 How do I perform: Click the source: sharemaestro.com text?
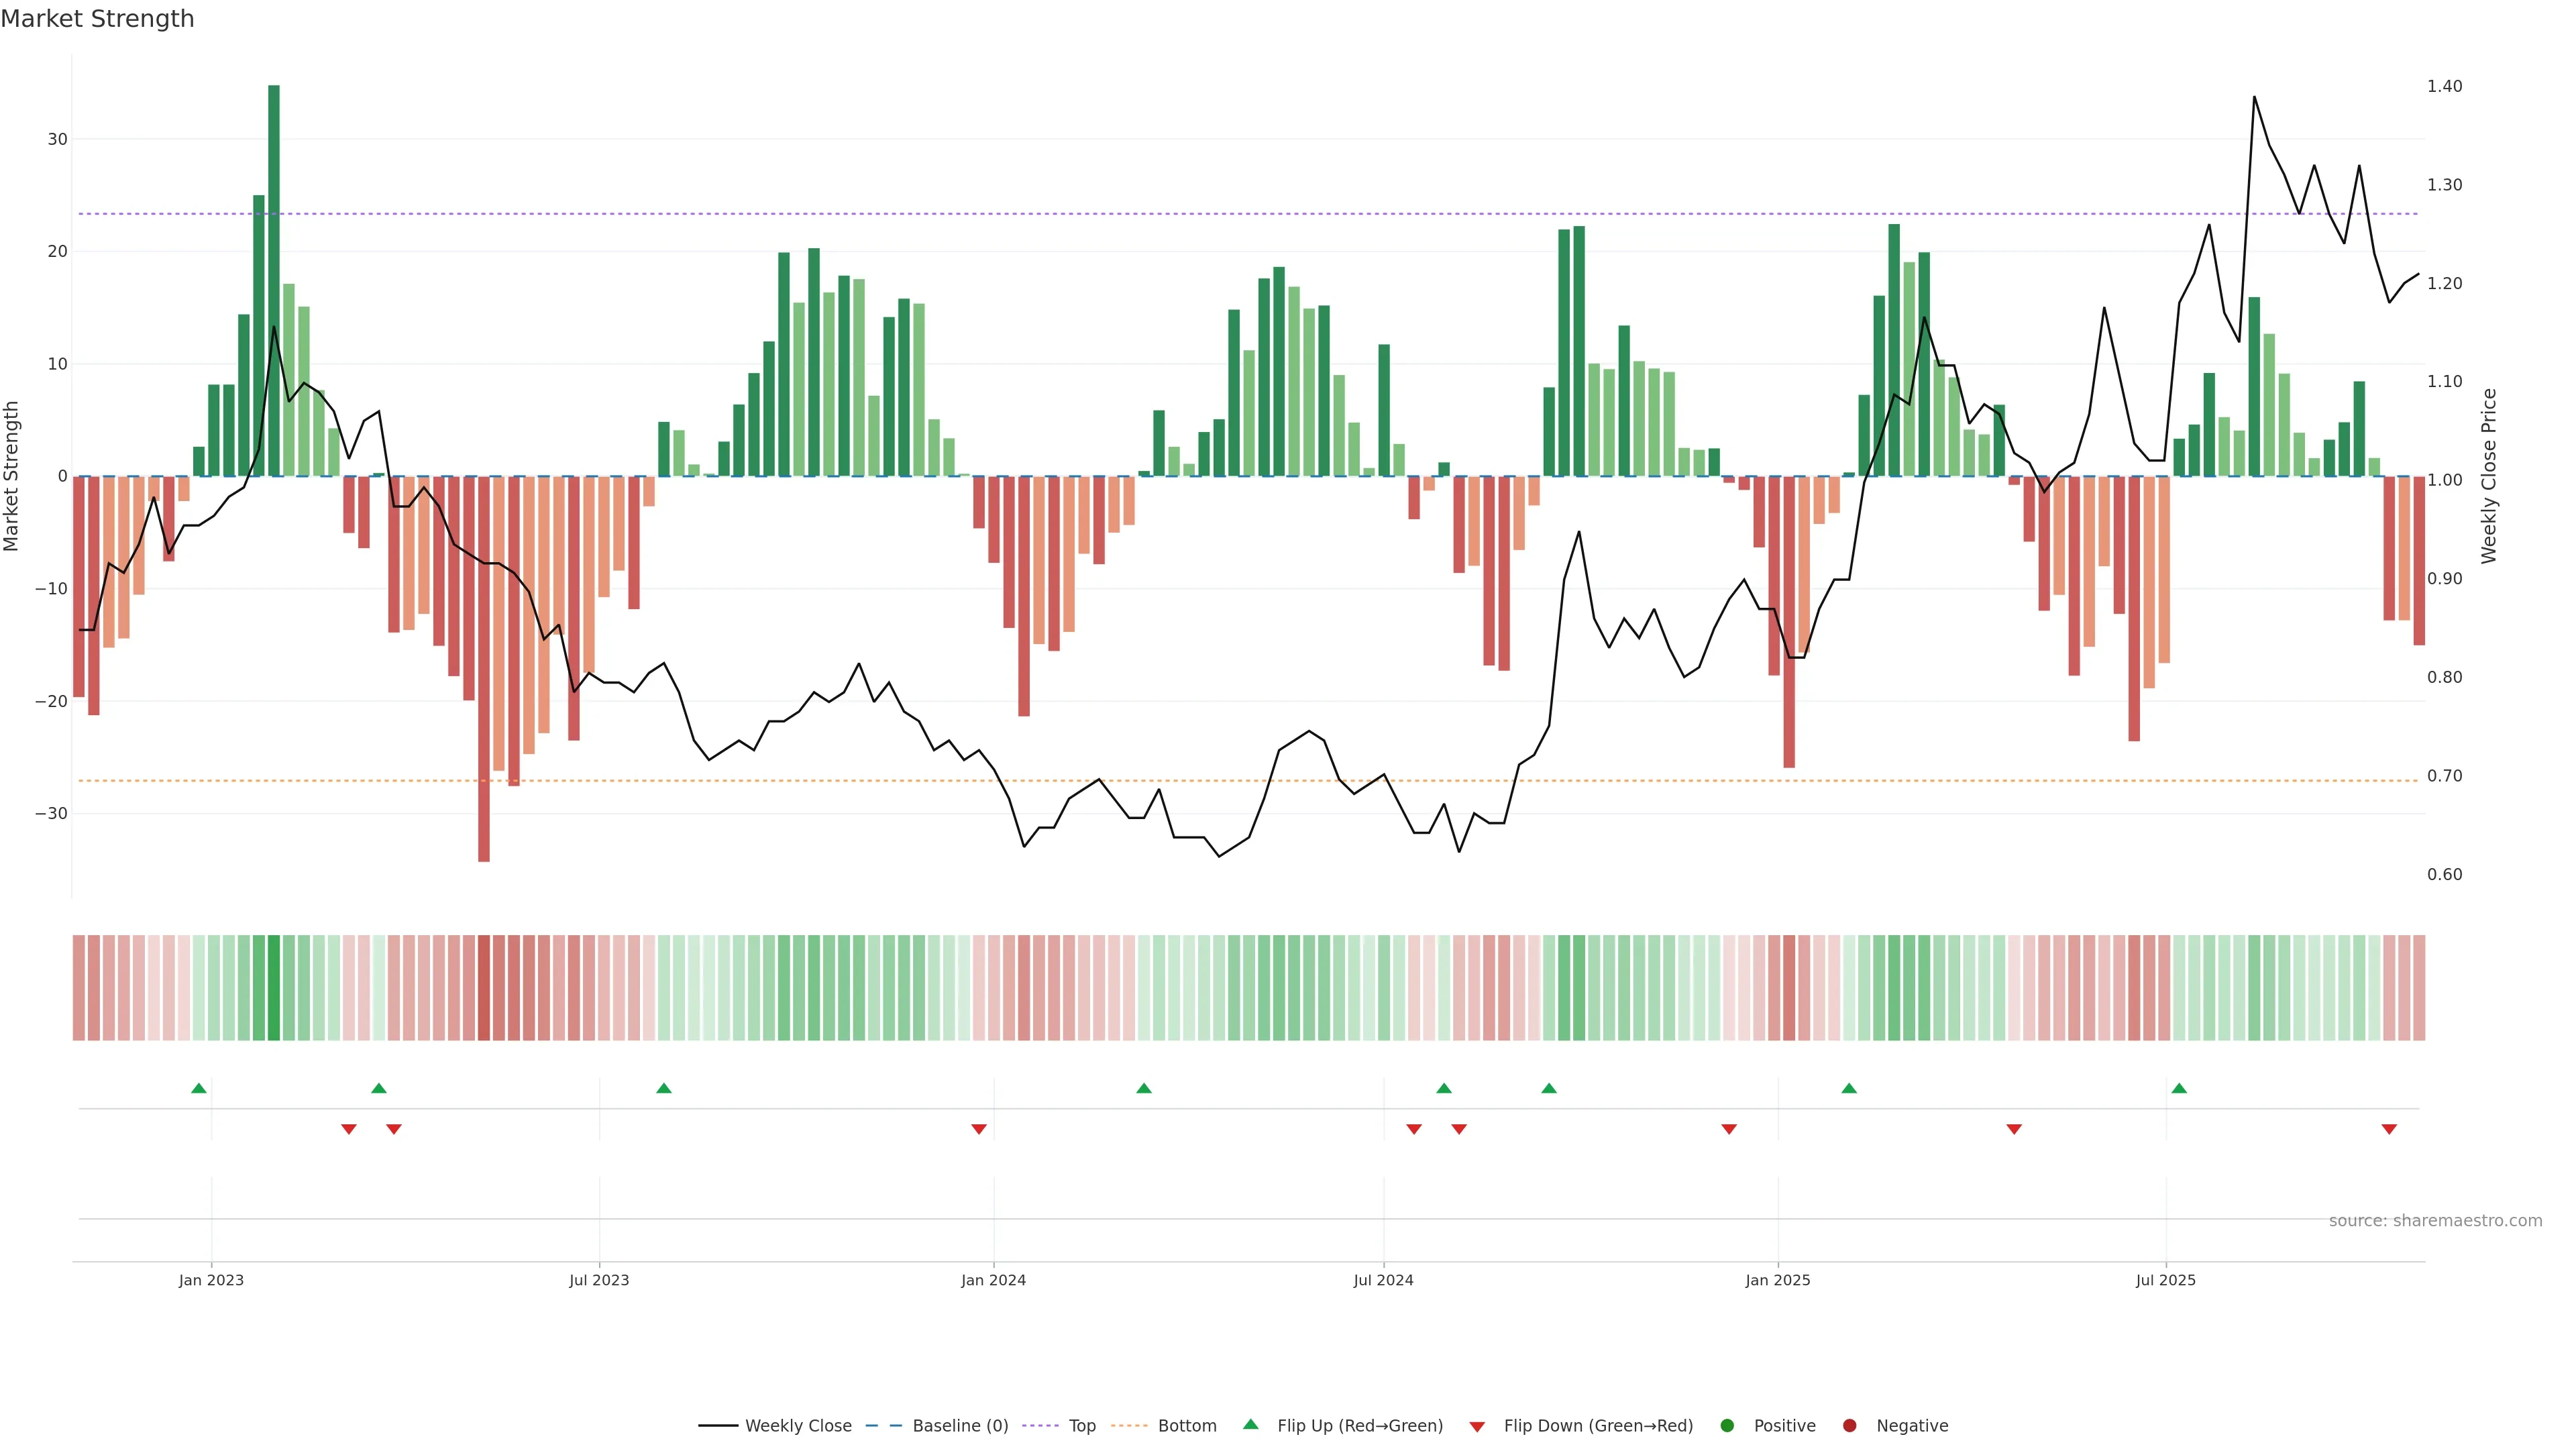(2435, 1221)
